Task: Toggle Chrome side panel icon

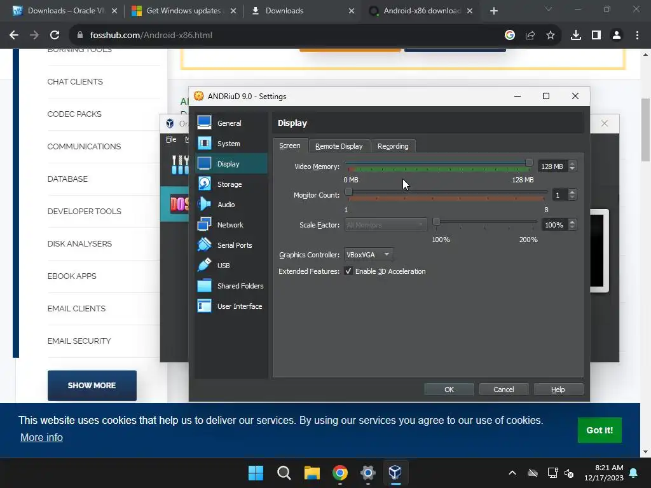Action: (596, 36)
